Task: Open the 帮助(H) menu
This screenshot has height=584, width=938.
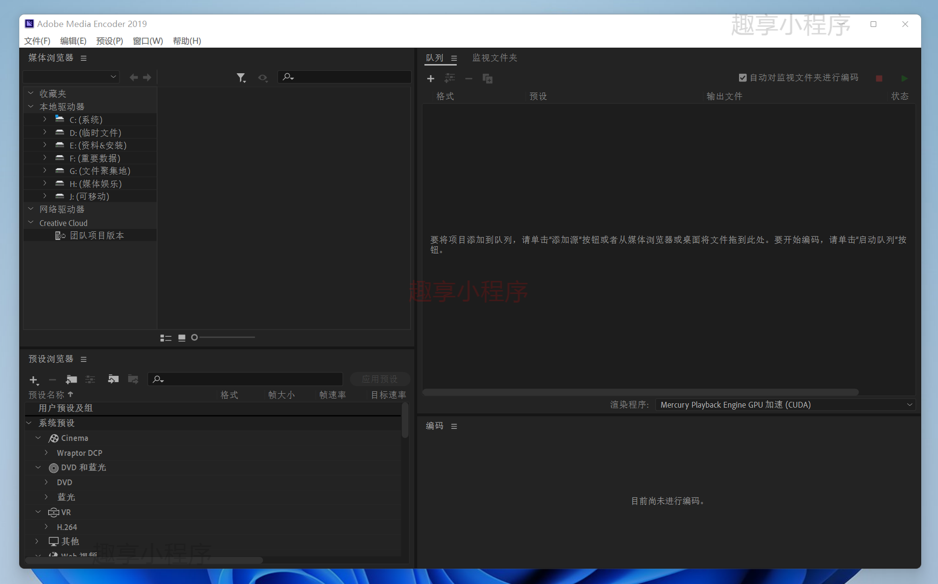Action: (x=187, y=41)
